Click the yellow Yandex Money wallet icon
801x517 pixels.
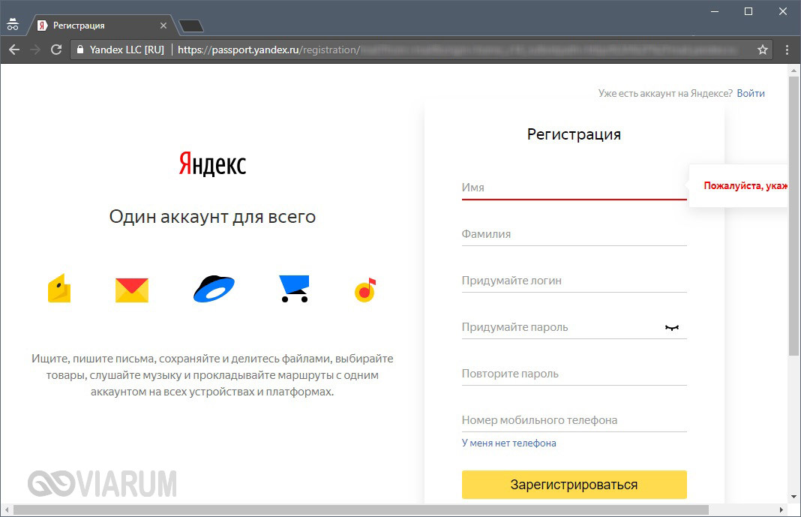(59, 289)
